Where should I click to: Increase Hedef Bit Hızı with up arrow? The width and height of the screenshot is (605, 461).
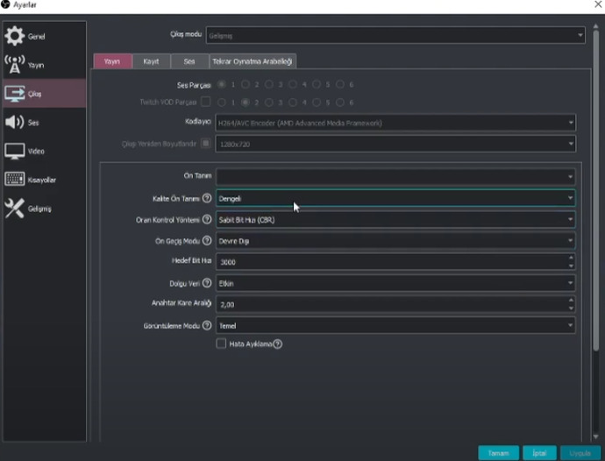pyautogui.click(x=571, y=258)
